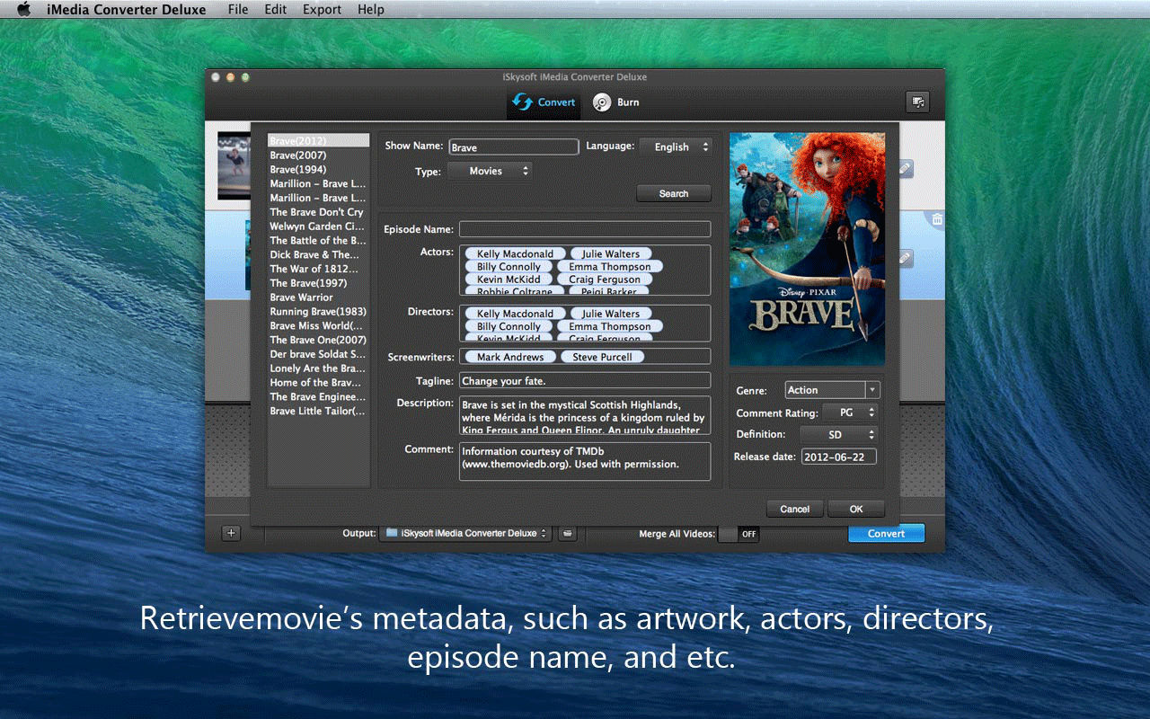Click the Show Name input field
The image size is (1150, 719).
click(513, 146)
